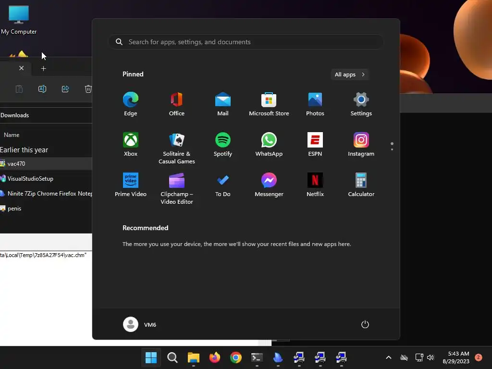Launch Netflix from pinned apps
Viewport: 492px width, 369px height.
coord(315,185)
